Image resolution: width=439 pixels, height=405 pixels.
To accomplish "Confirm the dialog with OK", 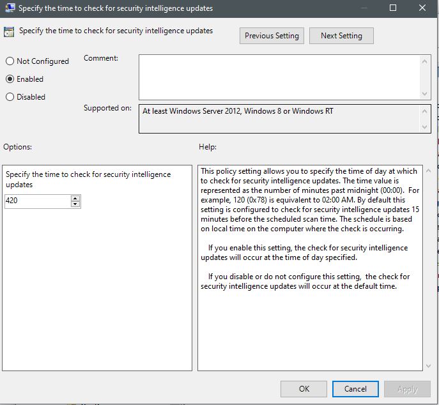I will pos(304,389).
